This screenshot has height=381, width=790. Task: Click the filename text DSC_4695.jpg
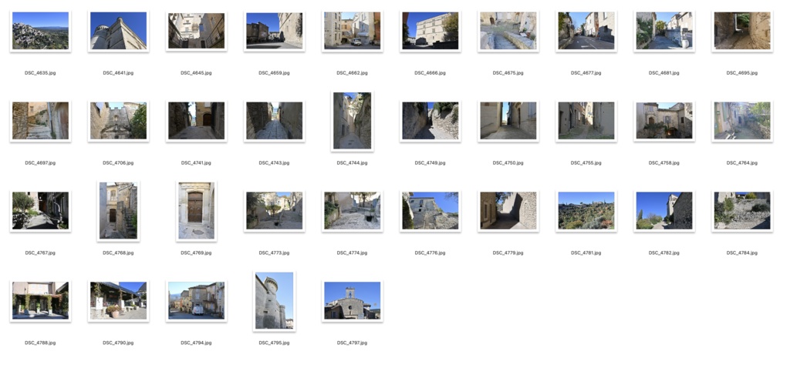742,73
